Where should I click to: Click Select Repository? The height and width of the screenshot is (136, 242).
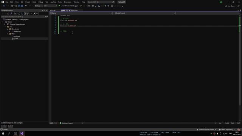pyautogui.click(x=226, y=130)
